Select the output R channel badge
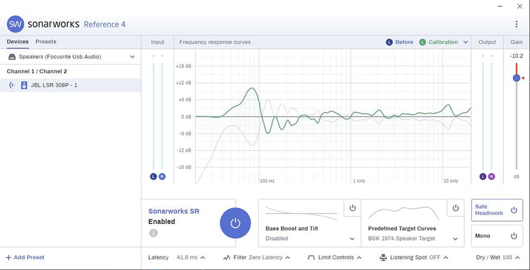Screen dimensions: 530x270 click(x=491, y=176)
